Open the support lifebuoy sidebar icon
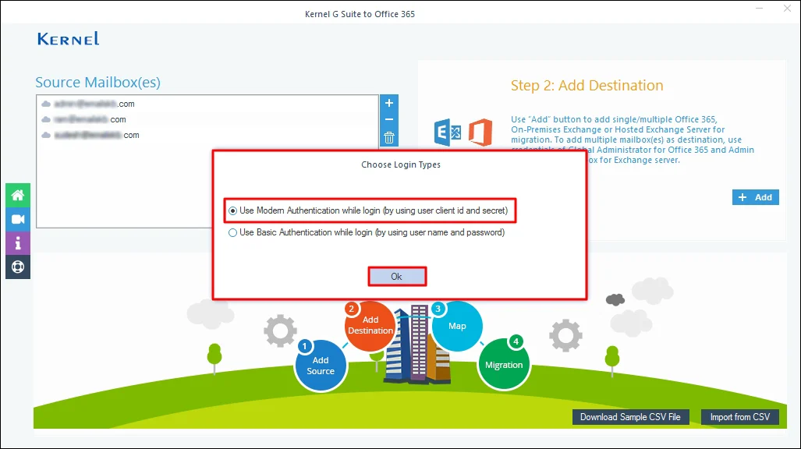Screen dimensions: 801x449 coord(18,267)
